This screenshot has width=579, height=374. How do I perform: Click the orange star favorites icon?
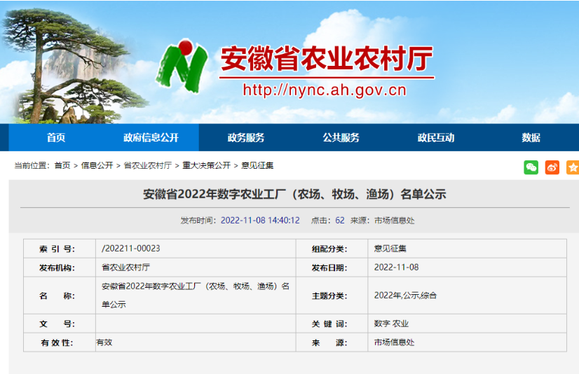click(x=573, y=167)
